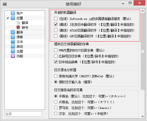Check 広辞苑日日字典 option
Screen dimensions: 147x121
click(x=56, y=56)
